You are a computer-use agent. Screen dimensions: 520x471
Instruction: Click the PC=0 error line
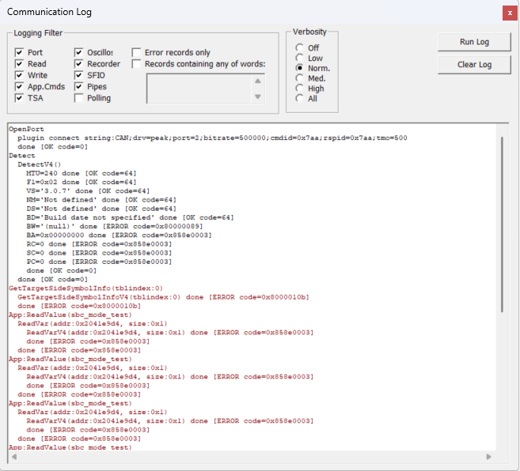point(99,262)
